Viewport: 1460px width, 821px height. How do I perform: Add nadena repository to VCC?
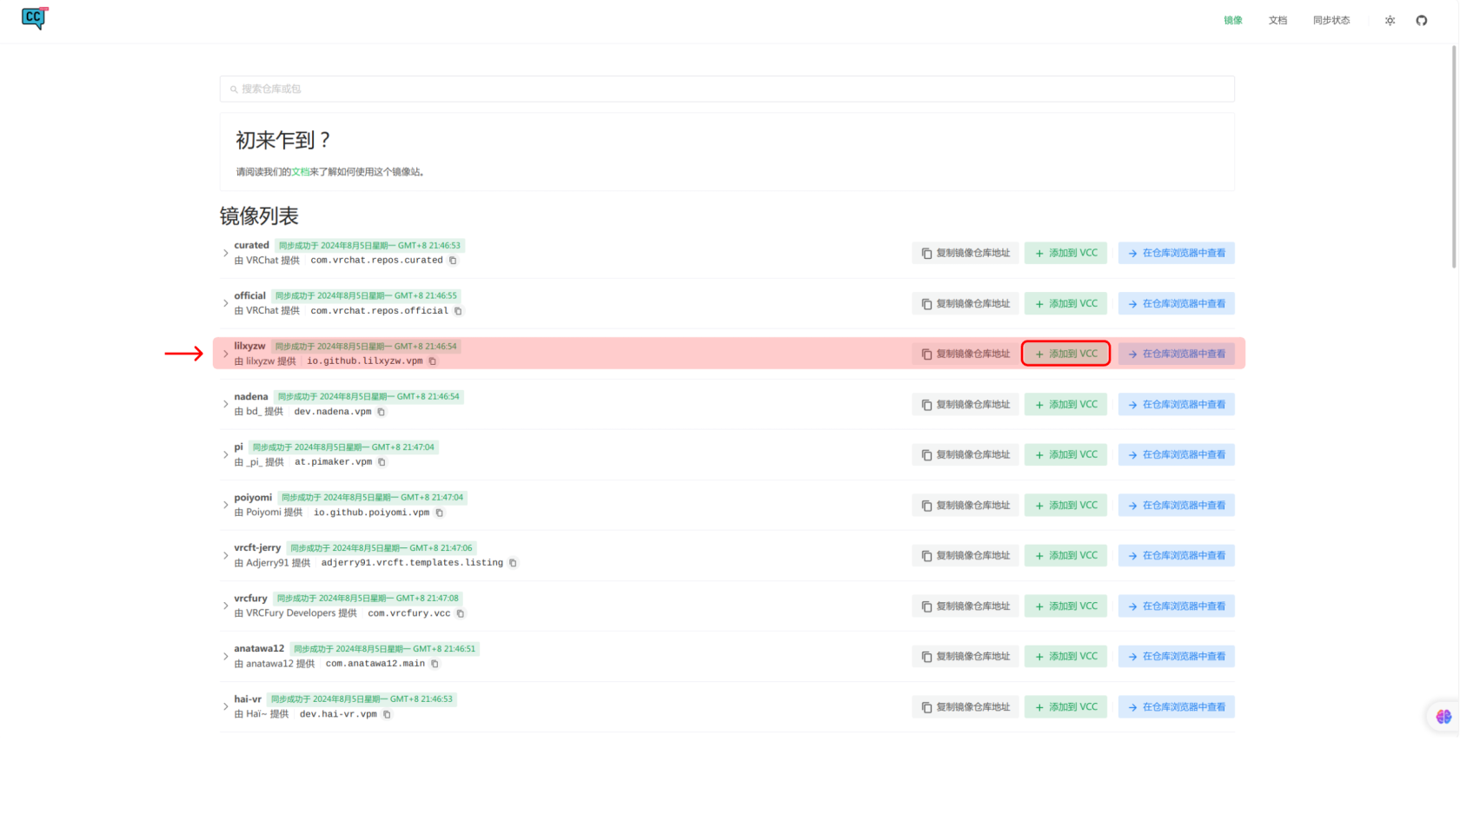[1065, 404]
